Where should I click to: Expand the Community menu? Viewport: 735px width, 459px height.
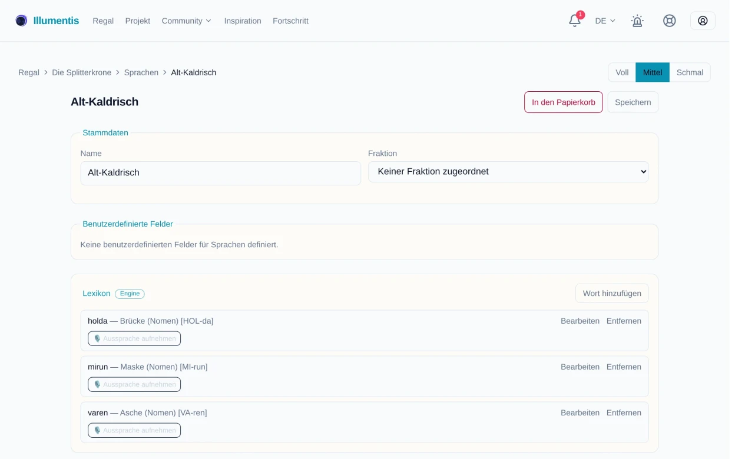(186, 21)
